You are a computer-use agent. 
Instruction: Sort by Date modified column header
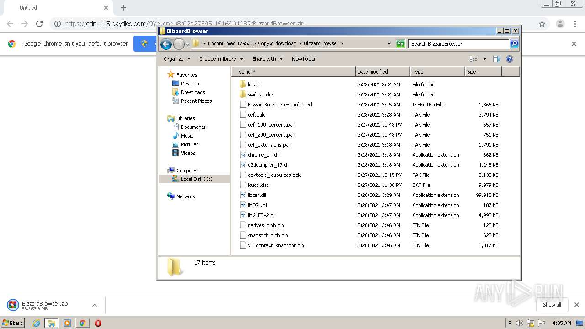[383, 72]
